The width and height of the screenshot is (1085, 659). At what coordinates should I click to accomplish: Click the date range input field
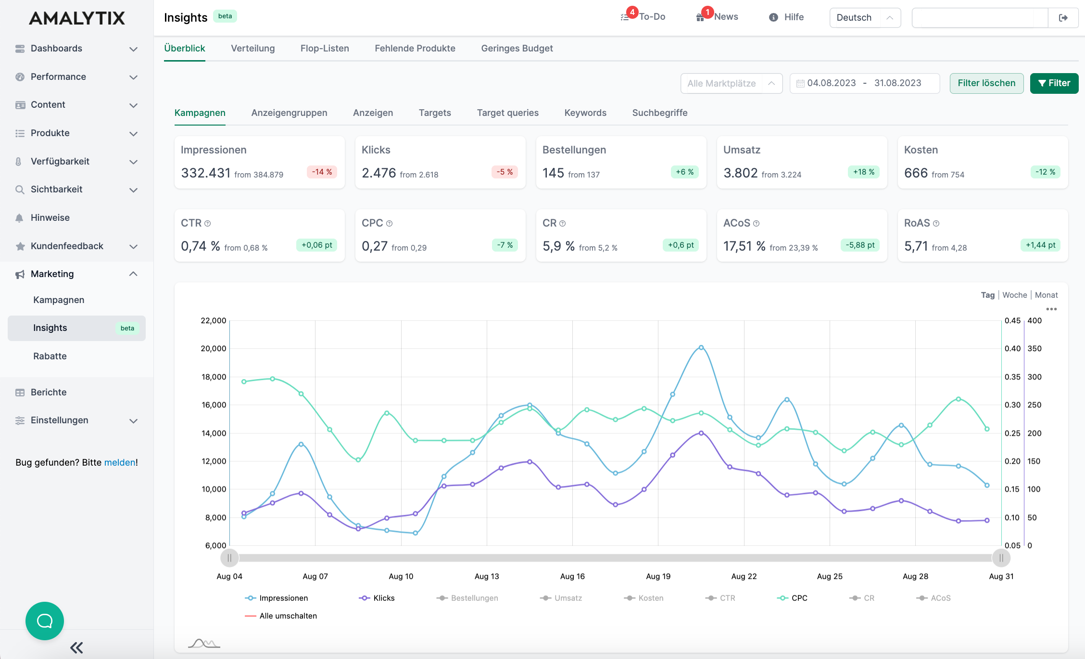click(864, 84)
